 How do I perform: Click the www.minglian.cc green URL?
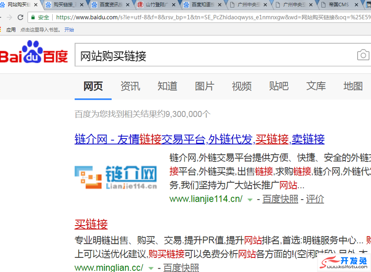click(109, 267)
